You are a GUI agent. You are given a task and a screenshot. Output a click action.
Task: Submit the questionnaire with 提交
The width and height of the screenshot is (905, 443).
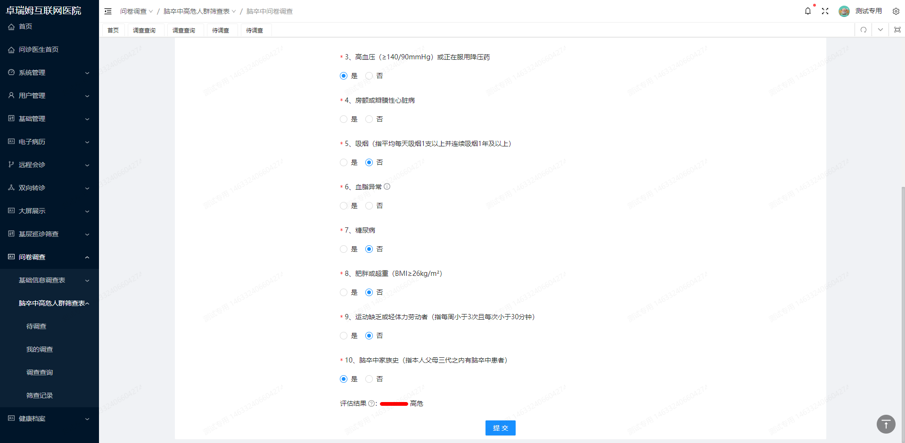click(500, 428)
